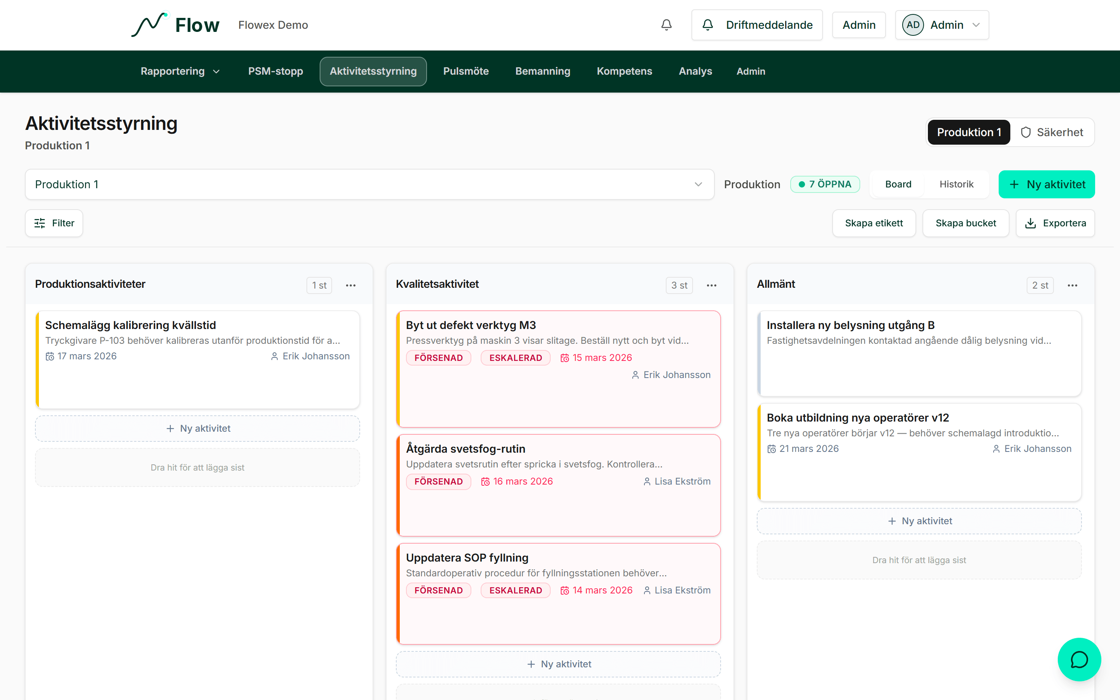Open the chat bubble in the corner
This screenshot has height=700, width=1120.
coord(1079,659)
